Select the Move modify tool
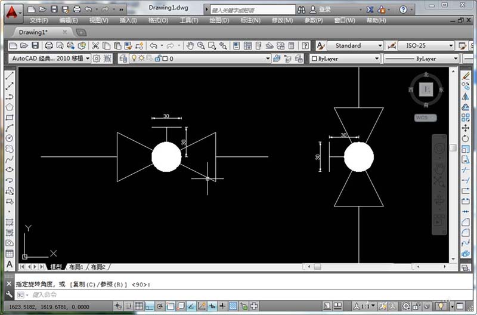 pos(466,128)
